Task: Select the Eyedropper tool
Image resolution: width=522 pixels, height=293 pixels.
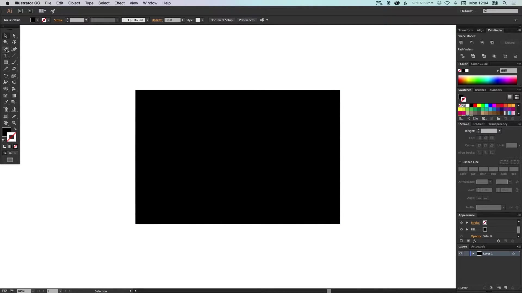Action: point(5,103)
